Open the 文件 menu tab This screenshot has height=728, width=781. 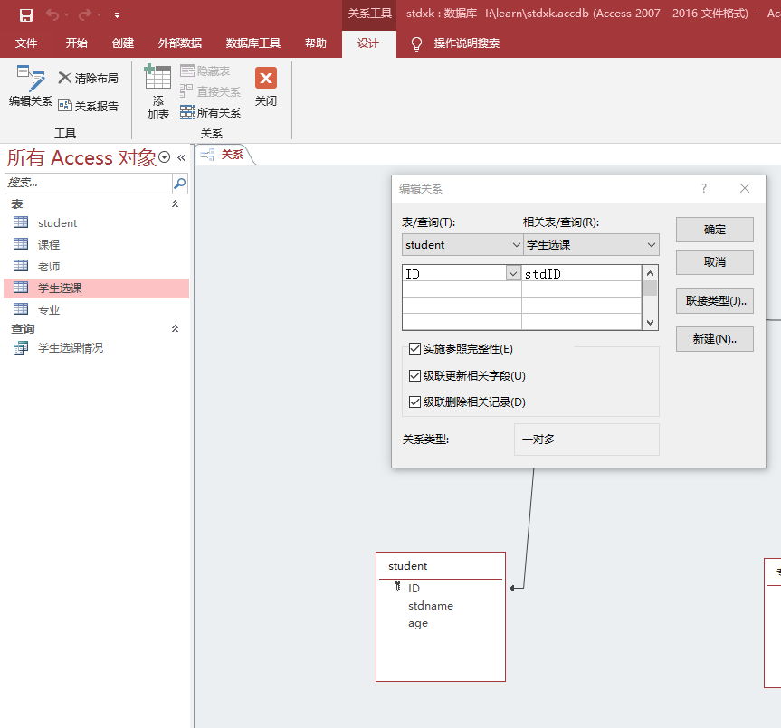[x=26, y=43]
